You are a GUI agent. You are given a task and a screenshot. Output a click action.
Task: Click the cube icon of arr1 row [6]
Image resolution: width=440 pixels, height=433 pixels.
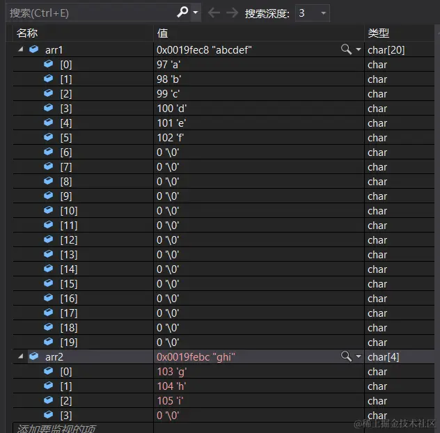click(x=48, y=151)
